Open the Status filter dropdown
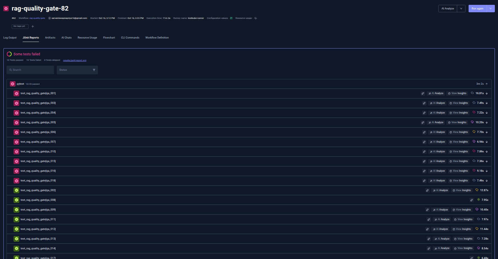The height and width of the screenshot is (259, 498). click(77, 70)
